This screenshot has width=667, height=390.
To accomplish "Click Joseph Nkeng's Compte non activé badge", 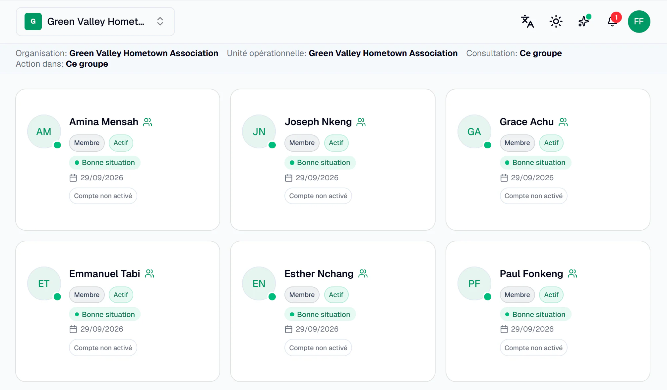I will (x=318, y=196).
